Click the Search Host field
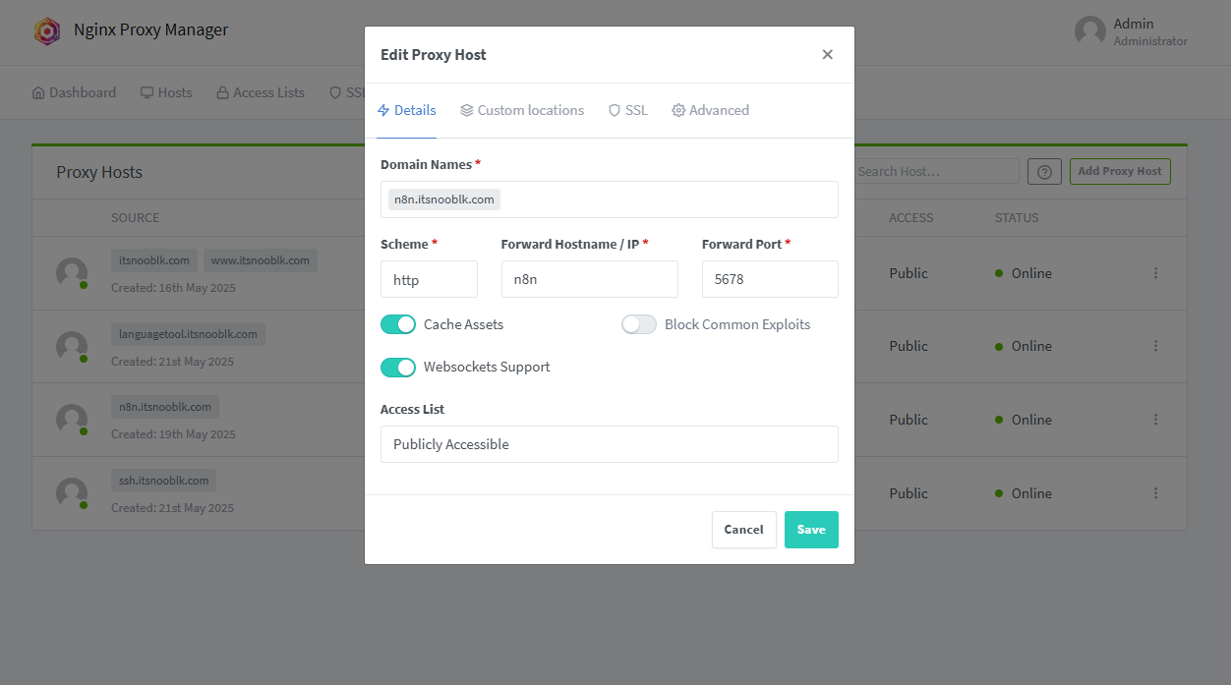Viewport: 1231px width, 685px height. [934, 171]
